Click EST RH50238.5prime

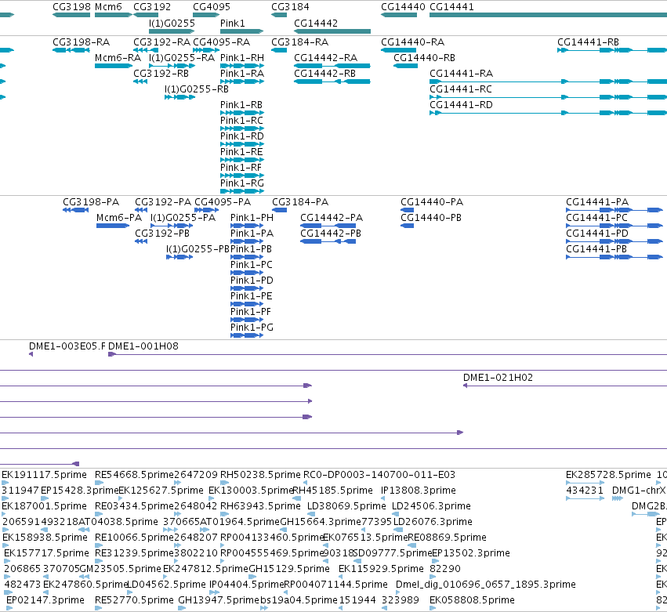coord(260,475)
